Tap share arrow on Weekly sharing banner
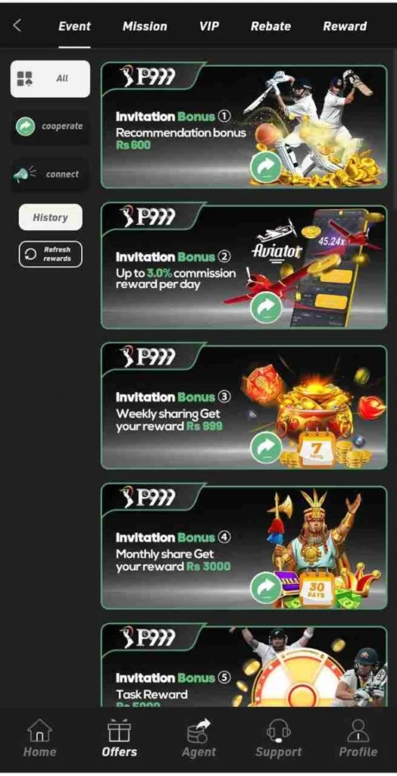The image size is (397, 776). coord(266,448)
